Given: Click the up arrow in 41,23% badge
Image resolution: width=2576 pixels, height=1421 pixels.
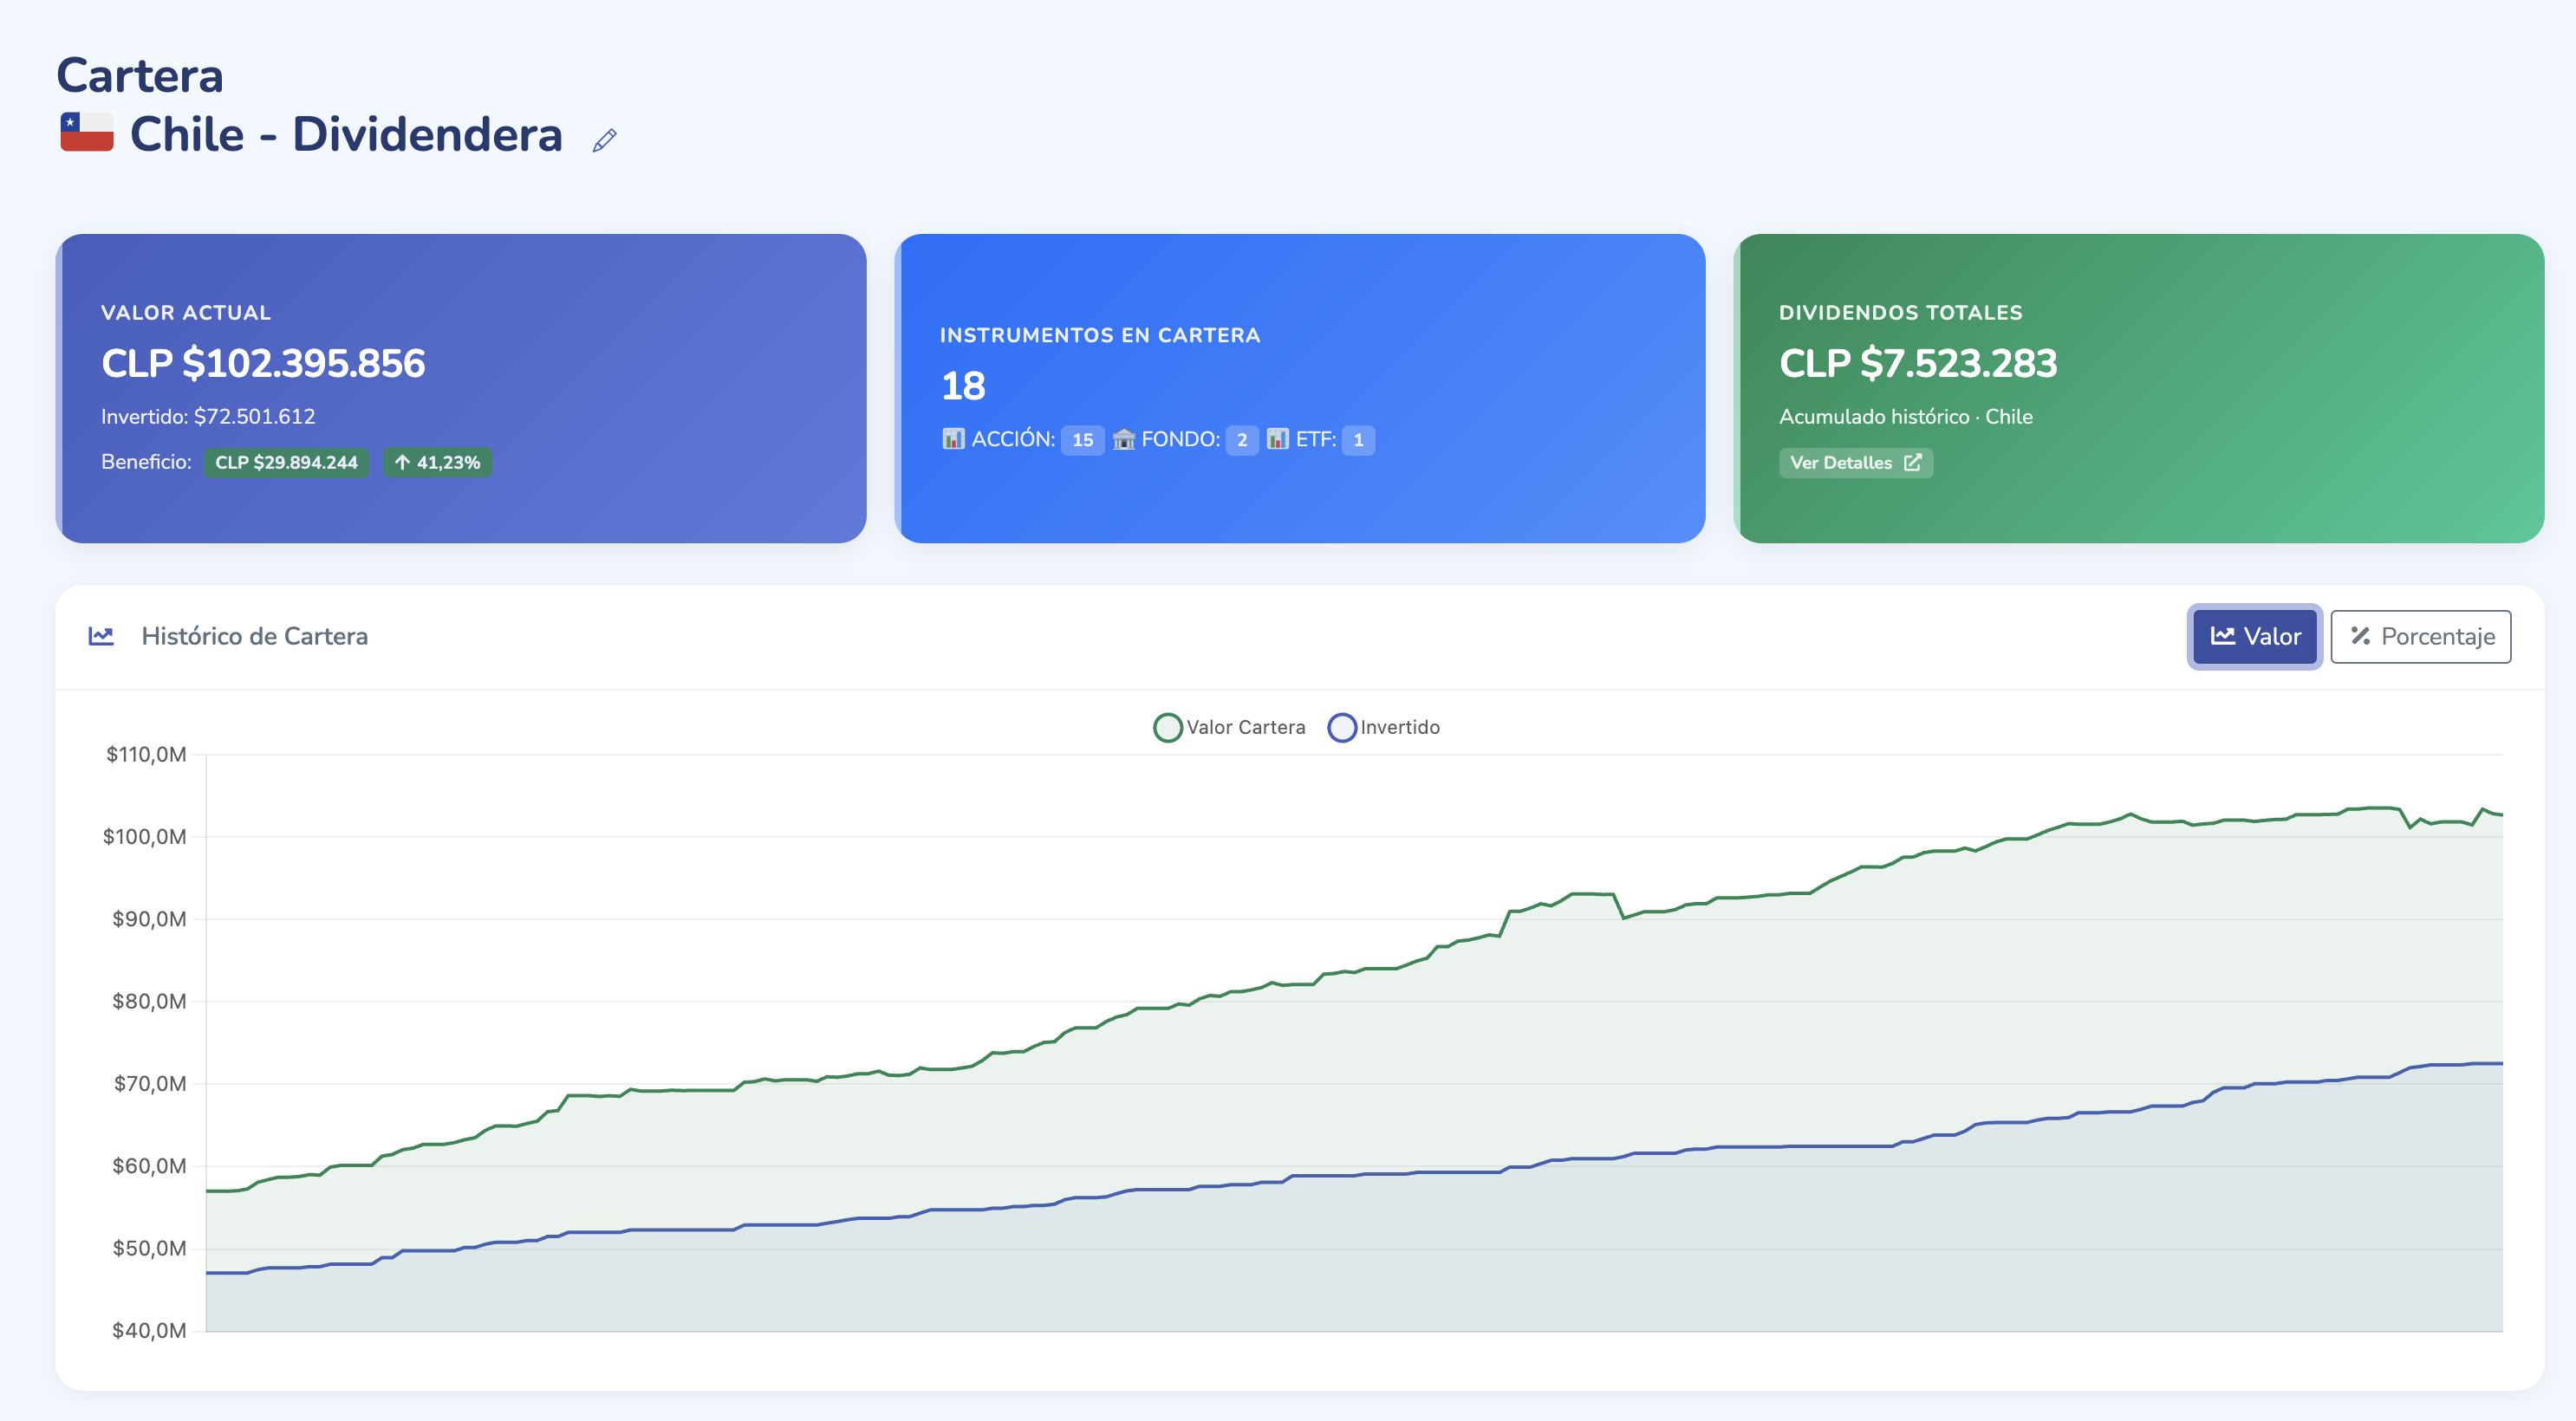Looking at the screenshot, I should coord(402,462).
